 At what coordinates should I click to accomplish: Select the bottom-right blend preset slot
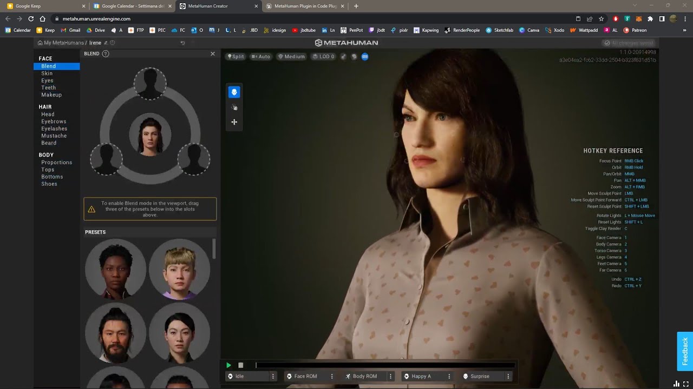pyautogui.click(x=194, y=159)
